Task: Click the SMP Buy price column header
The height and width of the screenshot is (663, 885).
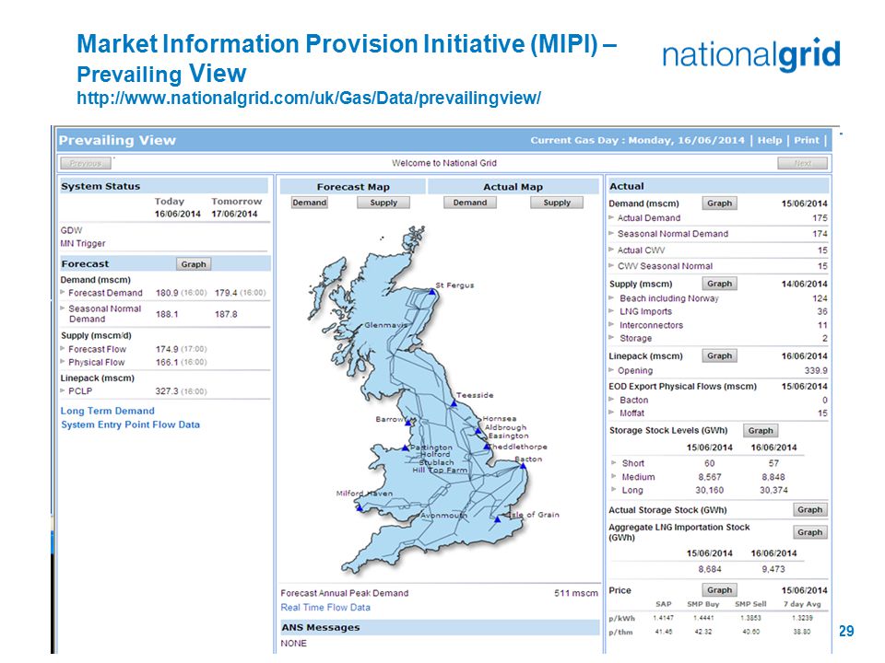Action: tap(703, 604)
